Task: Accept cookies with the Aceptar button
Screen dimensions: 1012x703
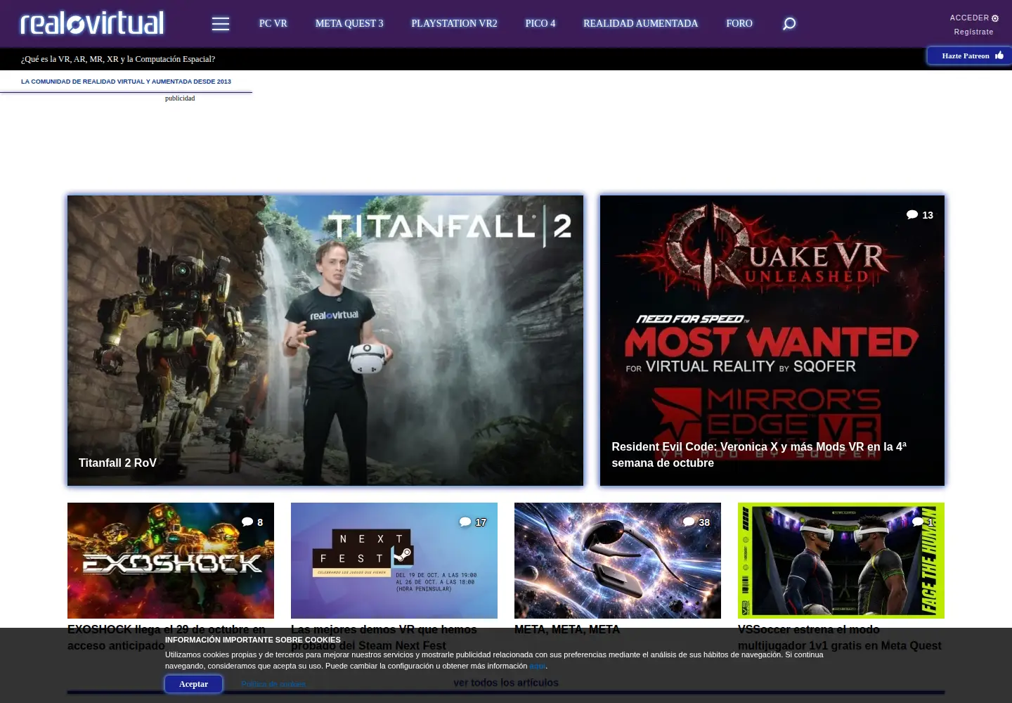Action: (x=193, y=684)
